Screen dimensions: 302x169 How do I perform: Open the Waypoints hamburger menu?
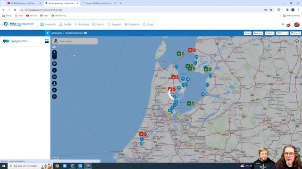47,41
